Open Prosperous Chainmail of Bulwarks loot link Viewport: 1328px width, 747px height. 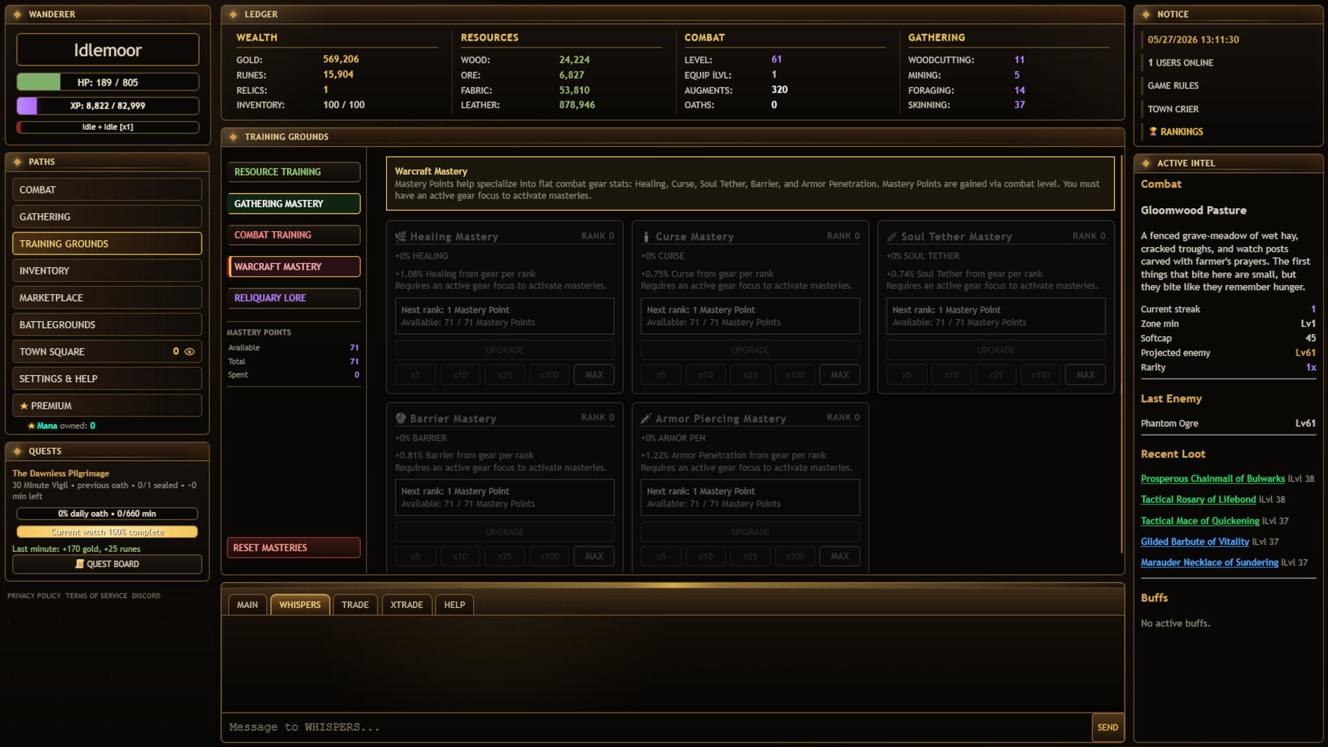pos(1212,479)
